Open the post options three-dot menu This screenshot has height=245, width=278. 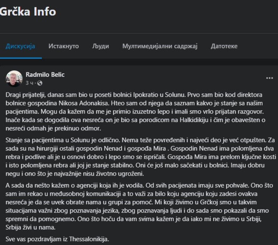click(x=269, y=78)
